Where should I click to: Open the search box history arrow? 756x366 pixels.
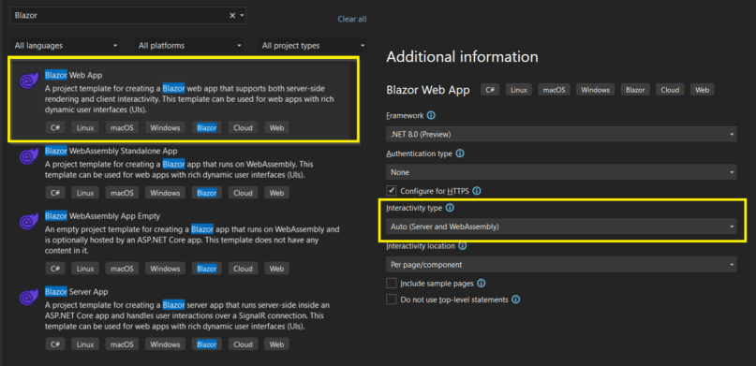[x=242, y=15]
